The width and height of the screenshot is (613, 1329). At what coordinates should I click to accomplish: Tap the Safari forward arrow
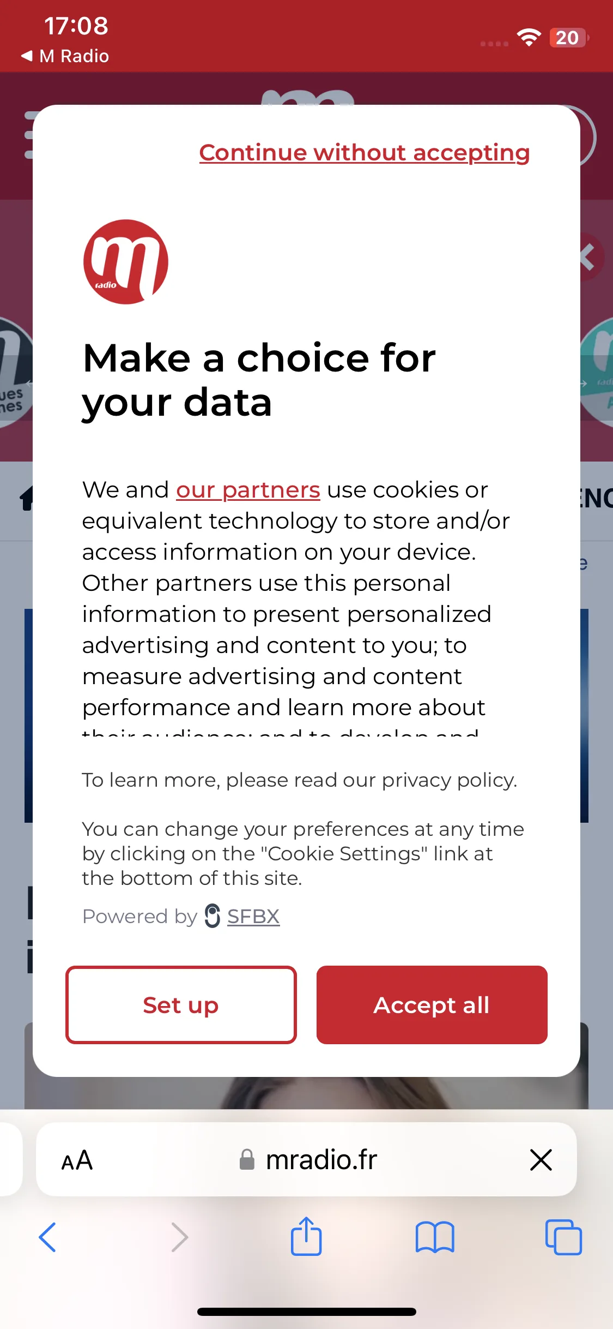179,1237
